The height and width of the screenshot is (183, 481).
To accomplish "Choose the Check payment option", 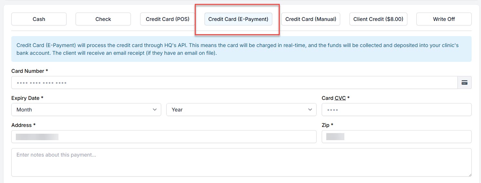I will [103, 19].
